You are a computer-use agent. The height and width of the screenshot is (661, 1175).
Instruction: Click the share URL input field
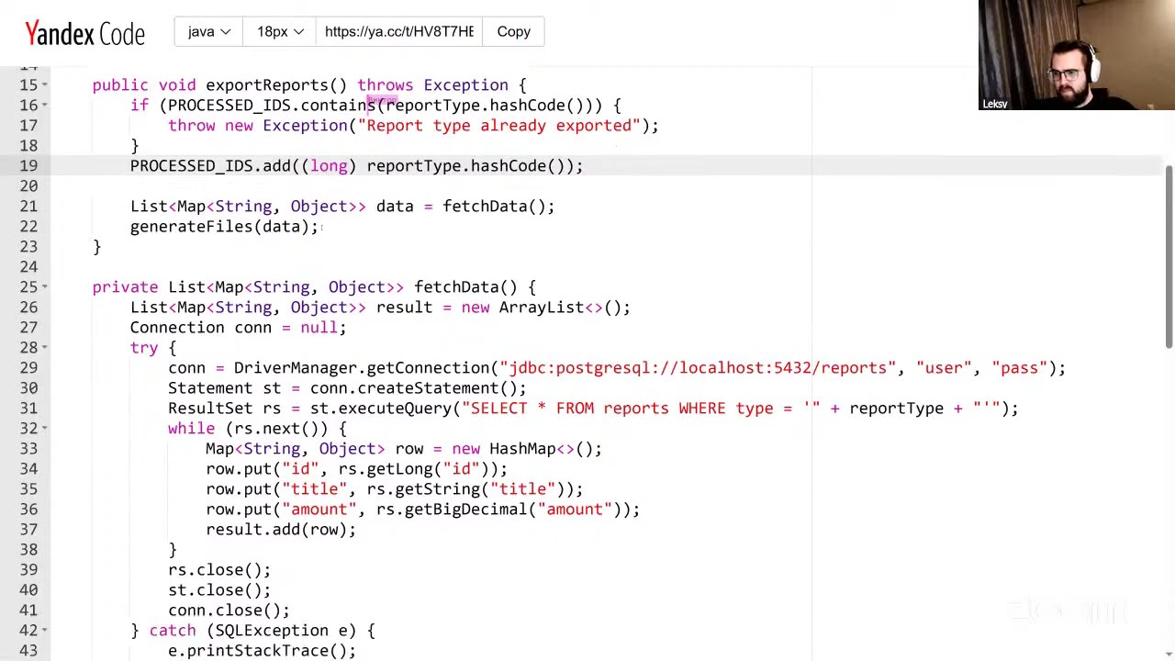[x=399, y=31]
